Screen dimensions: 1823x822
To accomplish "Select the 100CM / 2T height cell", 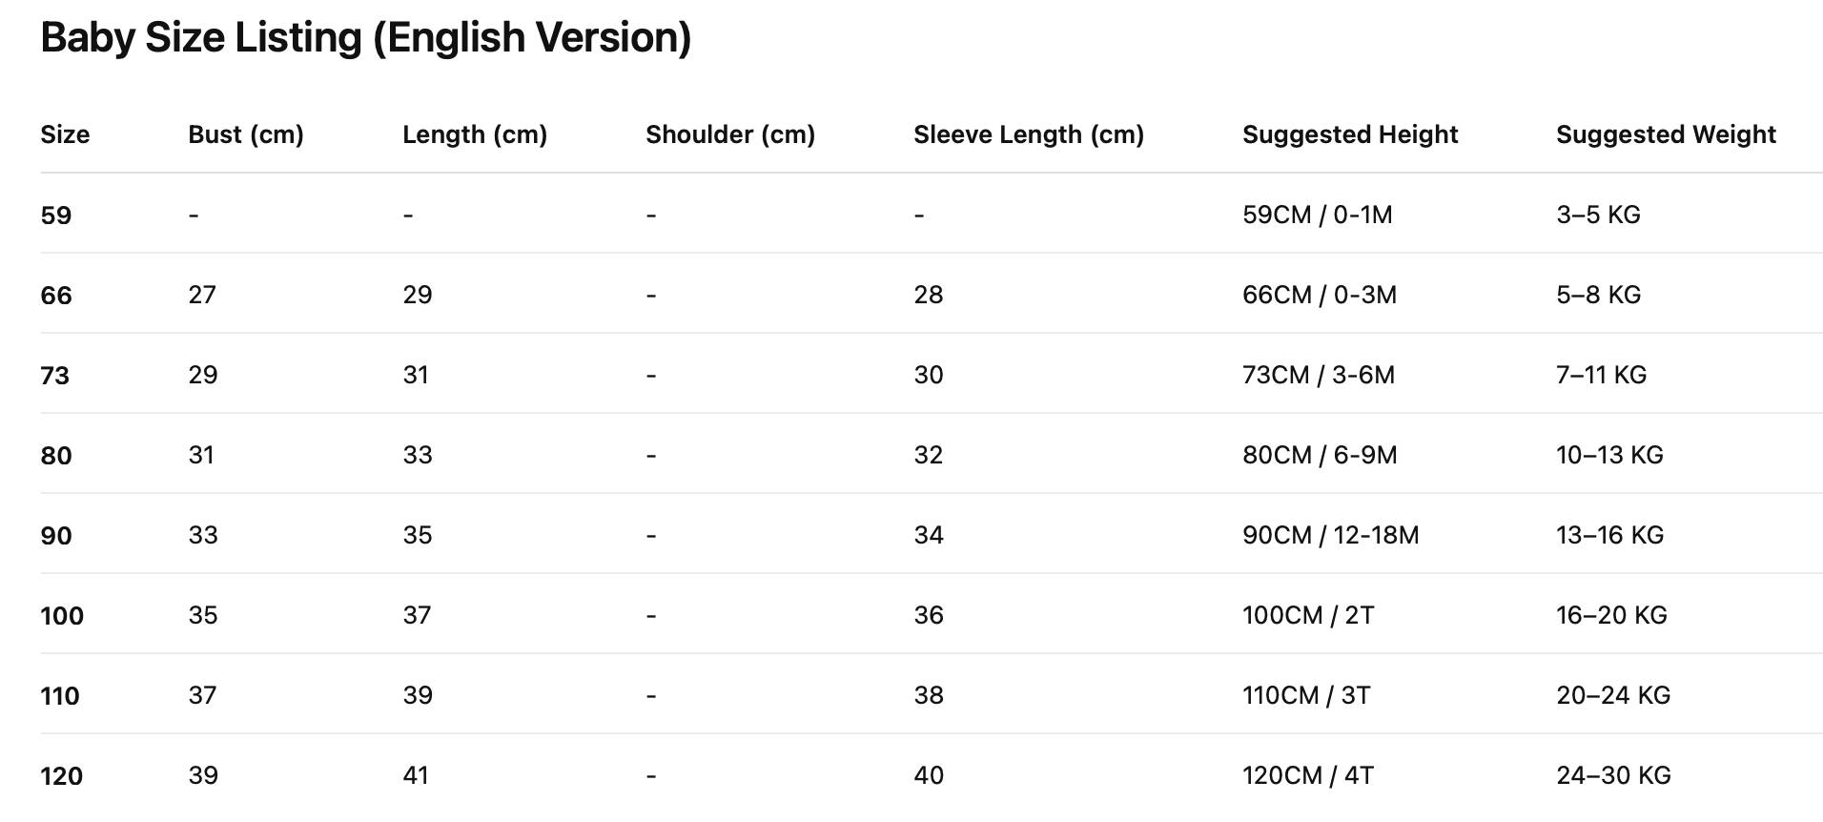I will point(1307,615).
